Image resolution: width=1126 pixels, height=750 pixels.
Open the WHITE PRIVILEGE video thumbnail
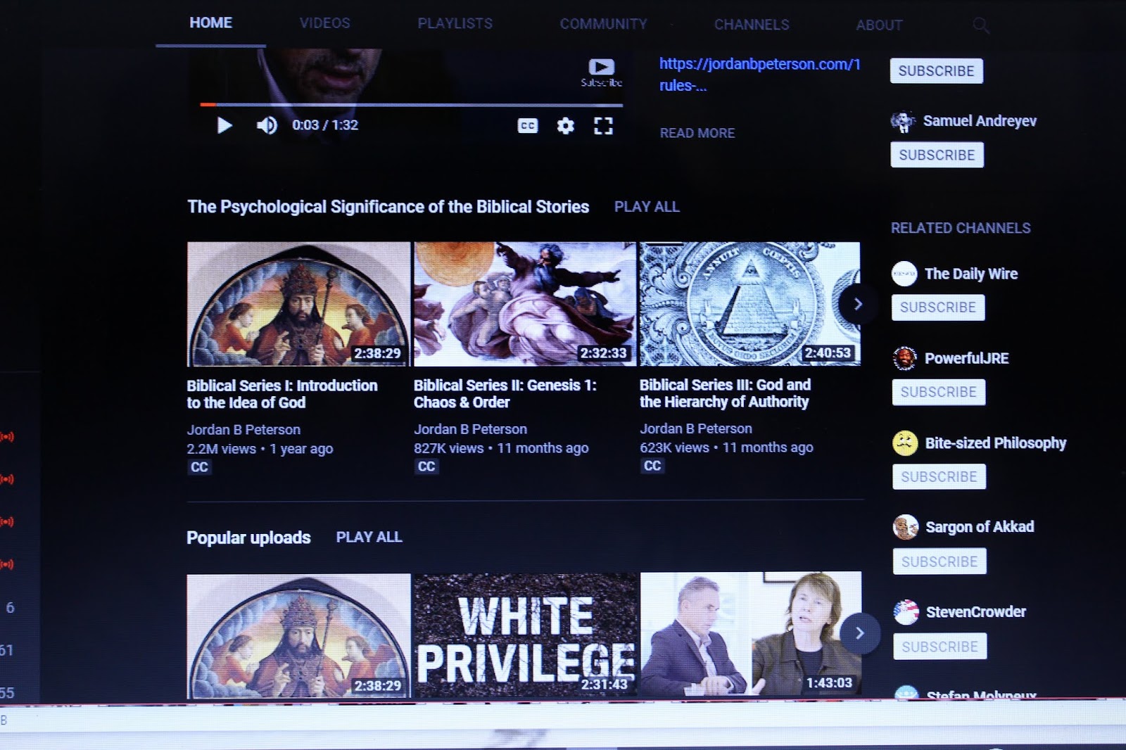[x=525, y=635]
